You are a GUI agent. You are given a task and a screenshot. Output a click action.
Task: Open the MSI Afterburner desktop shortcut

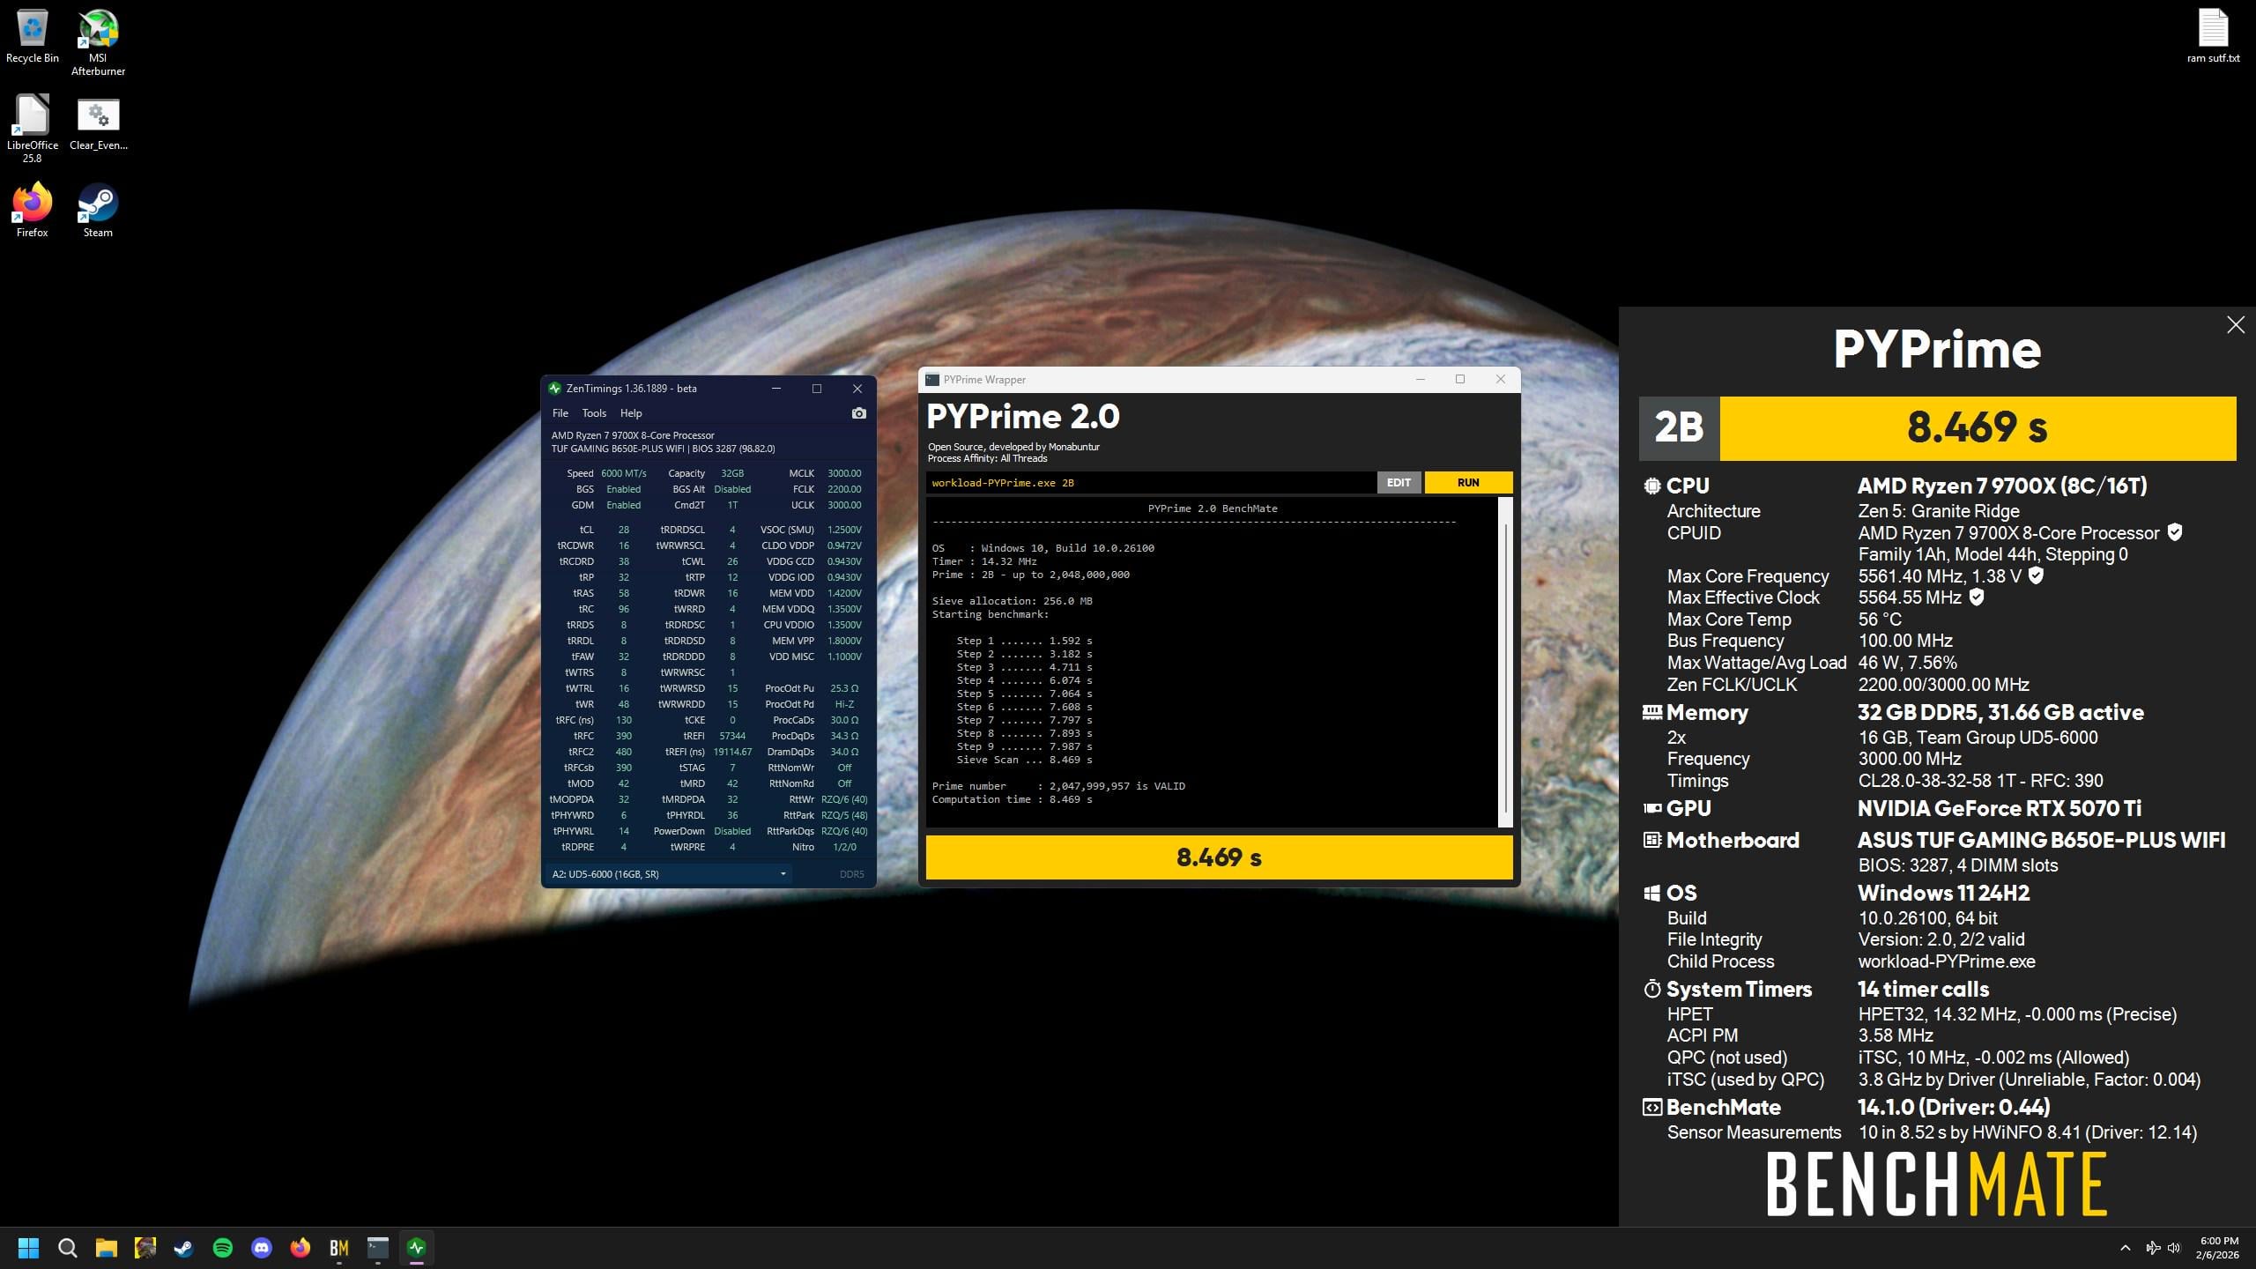(98, 31)
